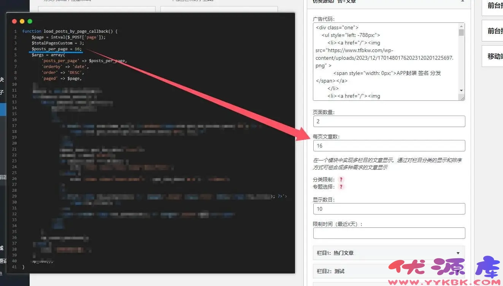Click the green fullscreen button on the code editor window

(30, 21)
